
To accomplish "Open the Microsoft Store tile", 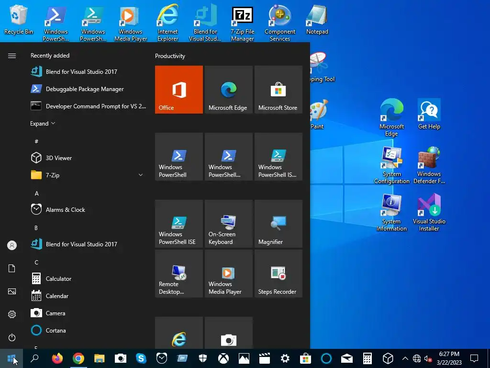I will (278, 90).
